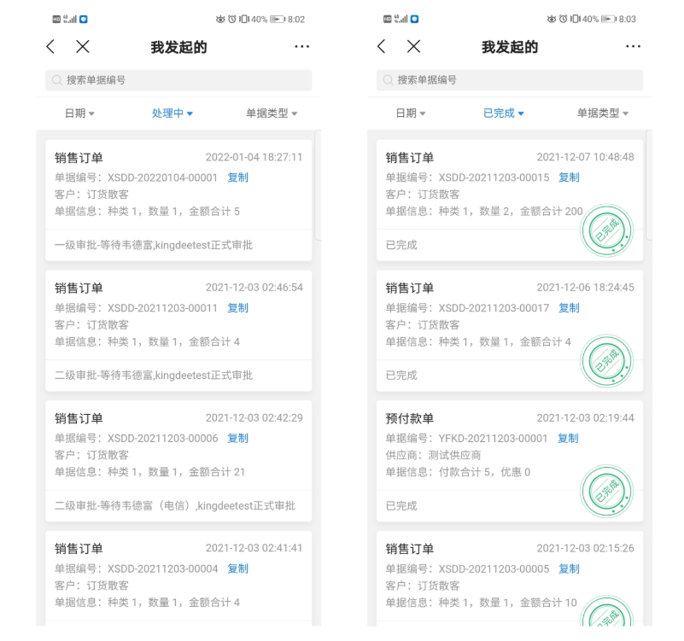
Task: Tap 已完成 stamp on prepayment YFKD-20211203-00001
Action: click(x=606, y=492)
